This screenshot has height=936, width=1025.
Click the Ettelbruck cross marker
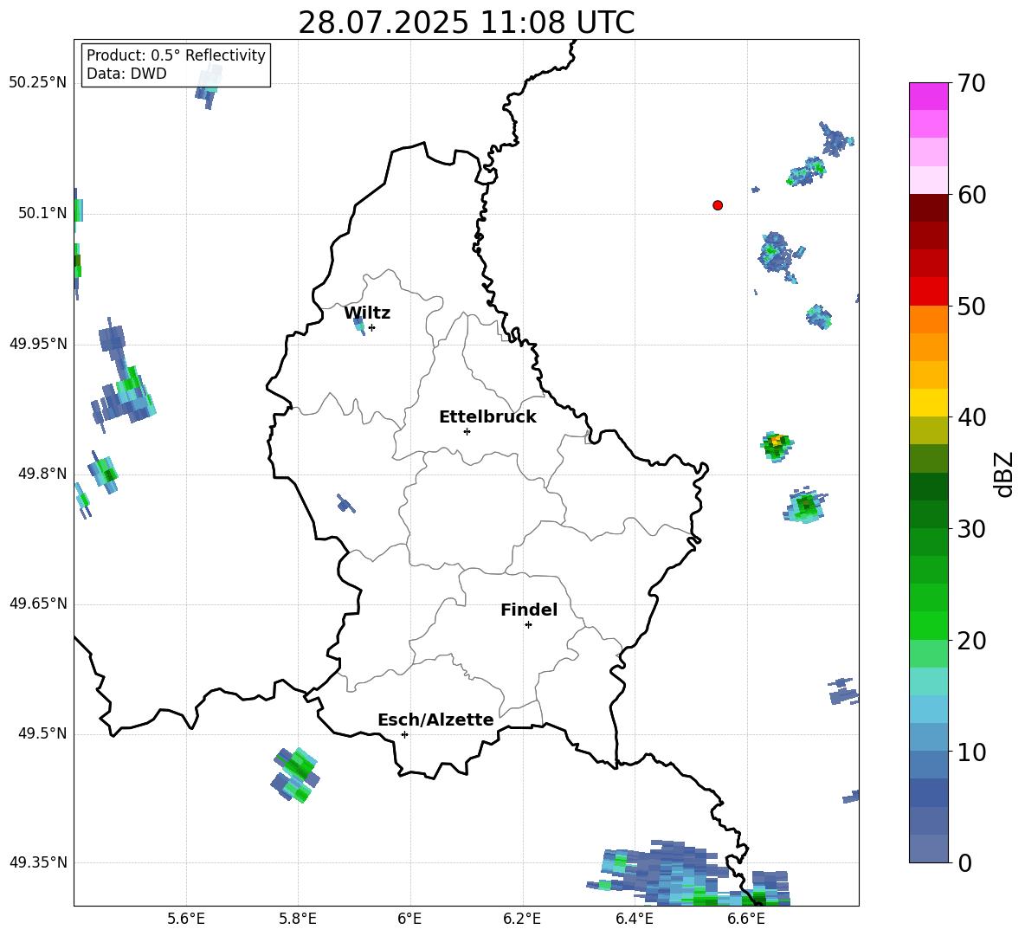[x=467, y=431]
